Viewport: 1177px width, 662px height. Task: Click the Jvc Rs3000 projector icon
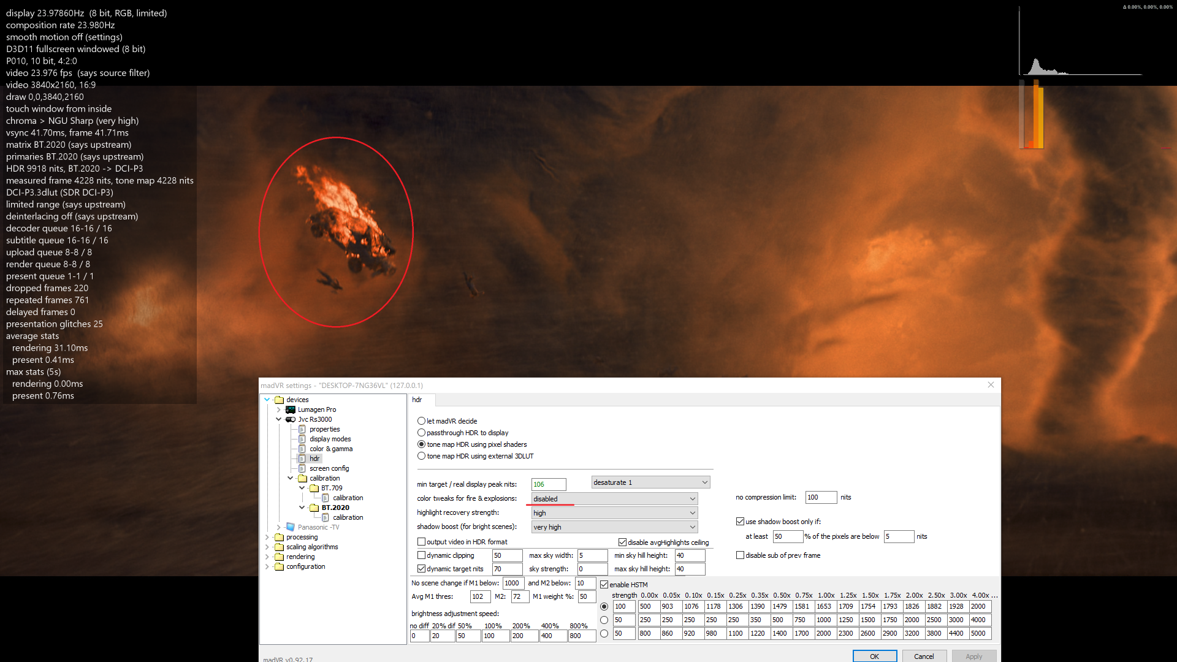[291, 419]
